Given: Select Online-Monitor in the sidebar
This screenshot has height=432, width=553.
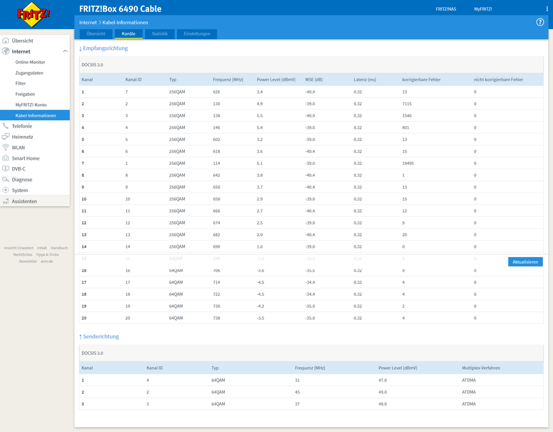Looking at the screenshot, I should (x=30, y=62).
